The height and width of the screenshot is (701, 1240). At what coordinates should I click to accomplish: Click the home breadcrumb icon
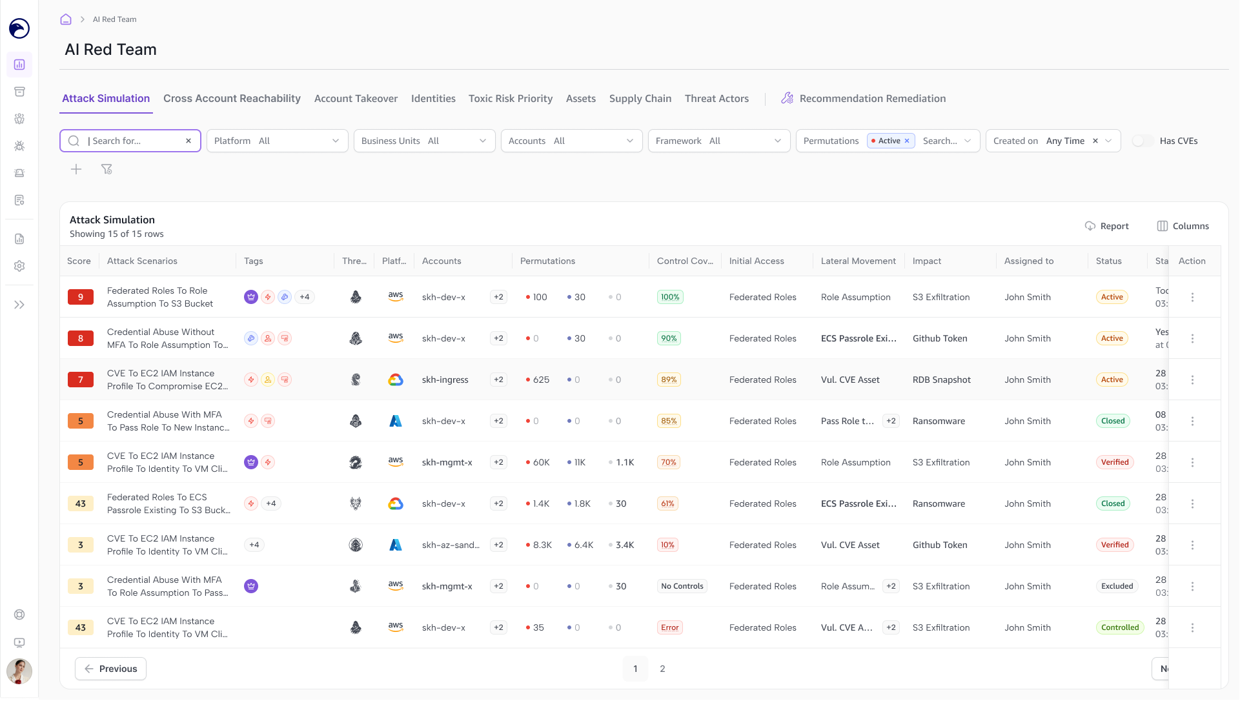(x=66, y=19)
